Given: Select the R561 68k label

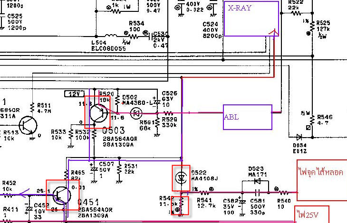Looking at the screenshot, I should pos(147,125).
